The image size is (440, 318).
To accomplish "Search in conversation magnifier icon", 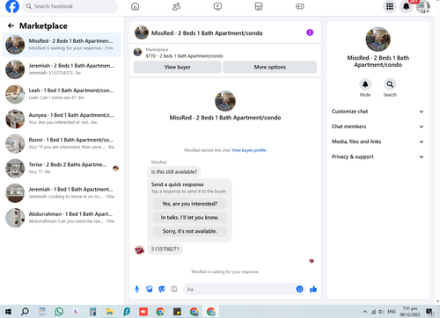I will [x=390, y=84].
